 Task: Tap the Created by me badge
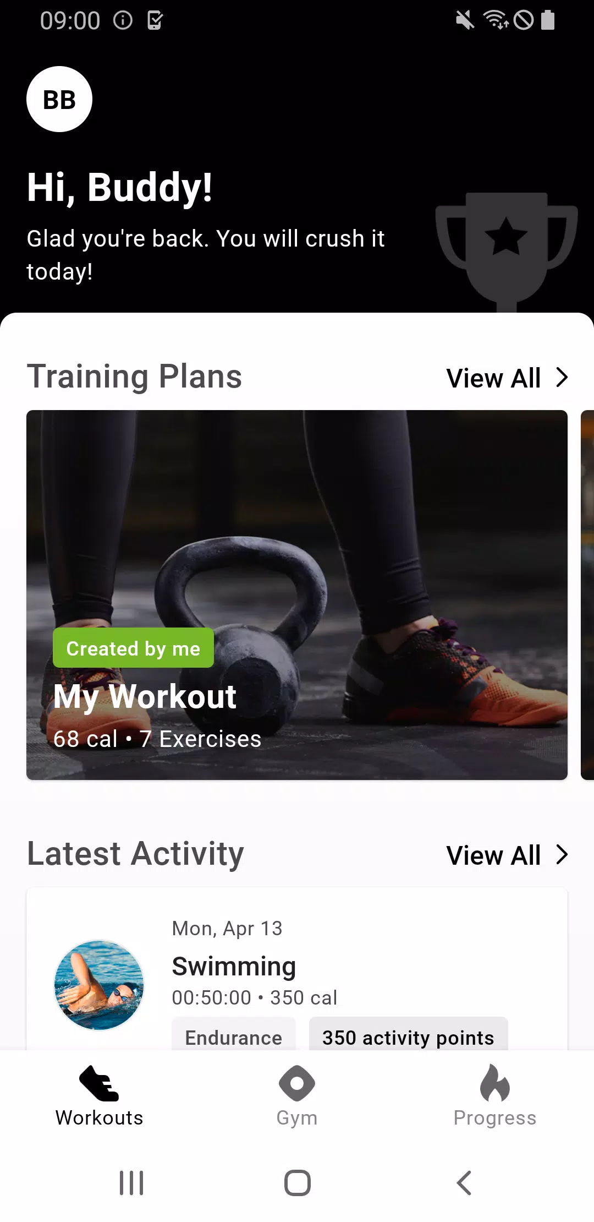coord(133,648)
